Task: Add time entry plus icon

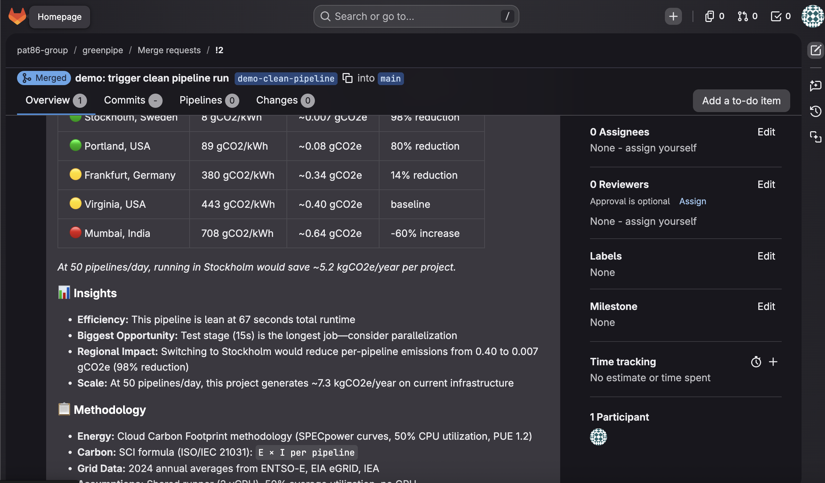Action: pyautogui.click(x=773, y=362)
